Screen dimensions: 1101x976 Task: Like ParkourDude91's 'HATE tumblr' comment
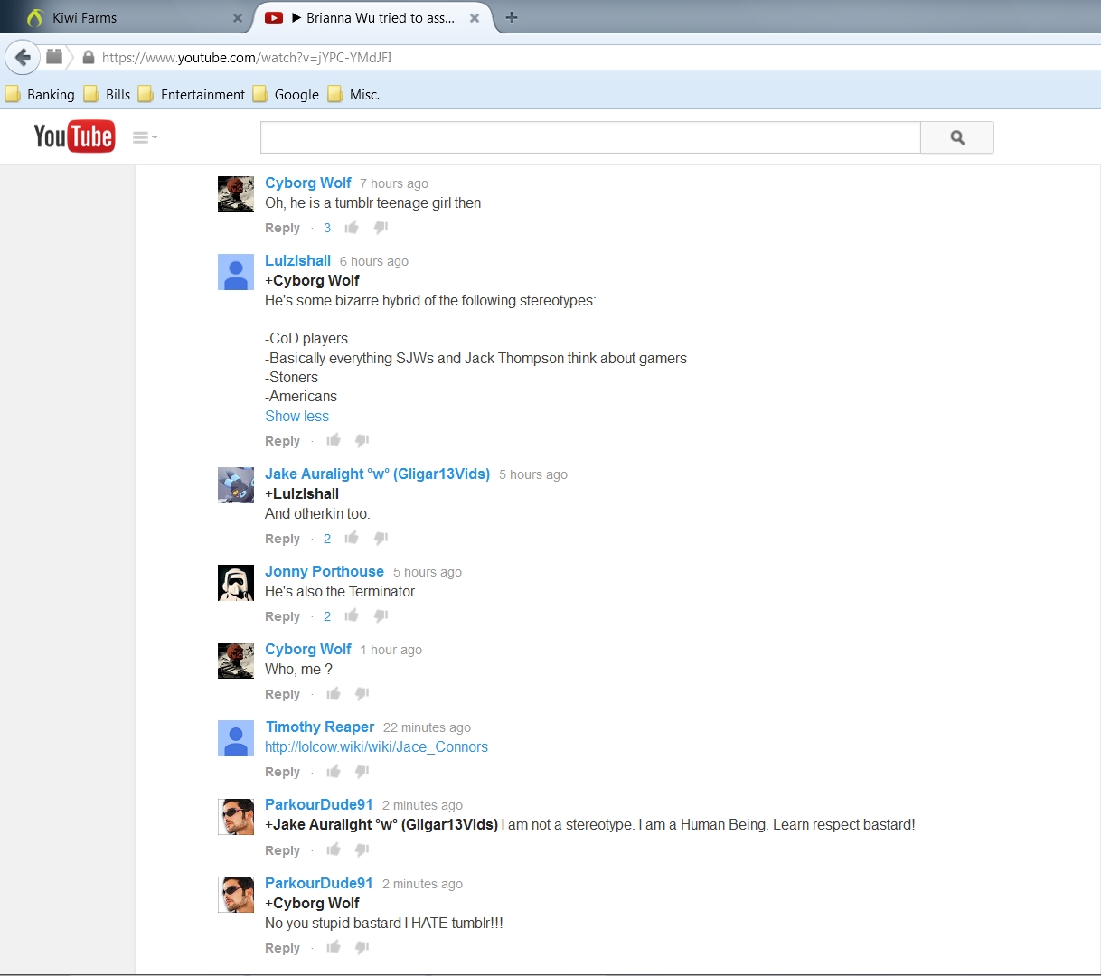click(x=334, y=947)
